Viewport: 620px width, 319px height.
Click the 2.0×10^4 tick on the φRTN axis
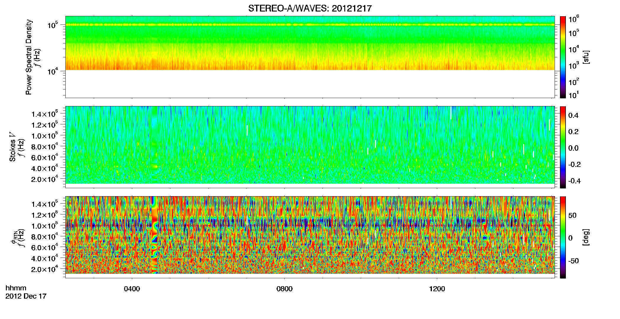coord(45,269)
